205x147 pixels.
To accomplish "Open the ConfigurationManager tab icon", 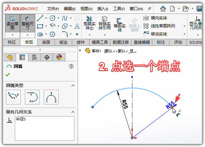I will point(34,57).
